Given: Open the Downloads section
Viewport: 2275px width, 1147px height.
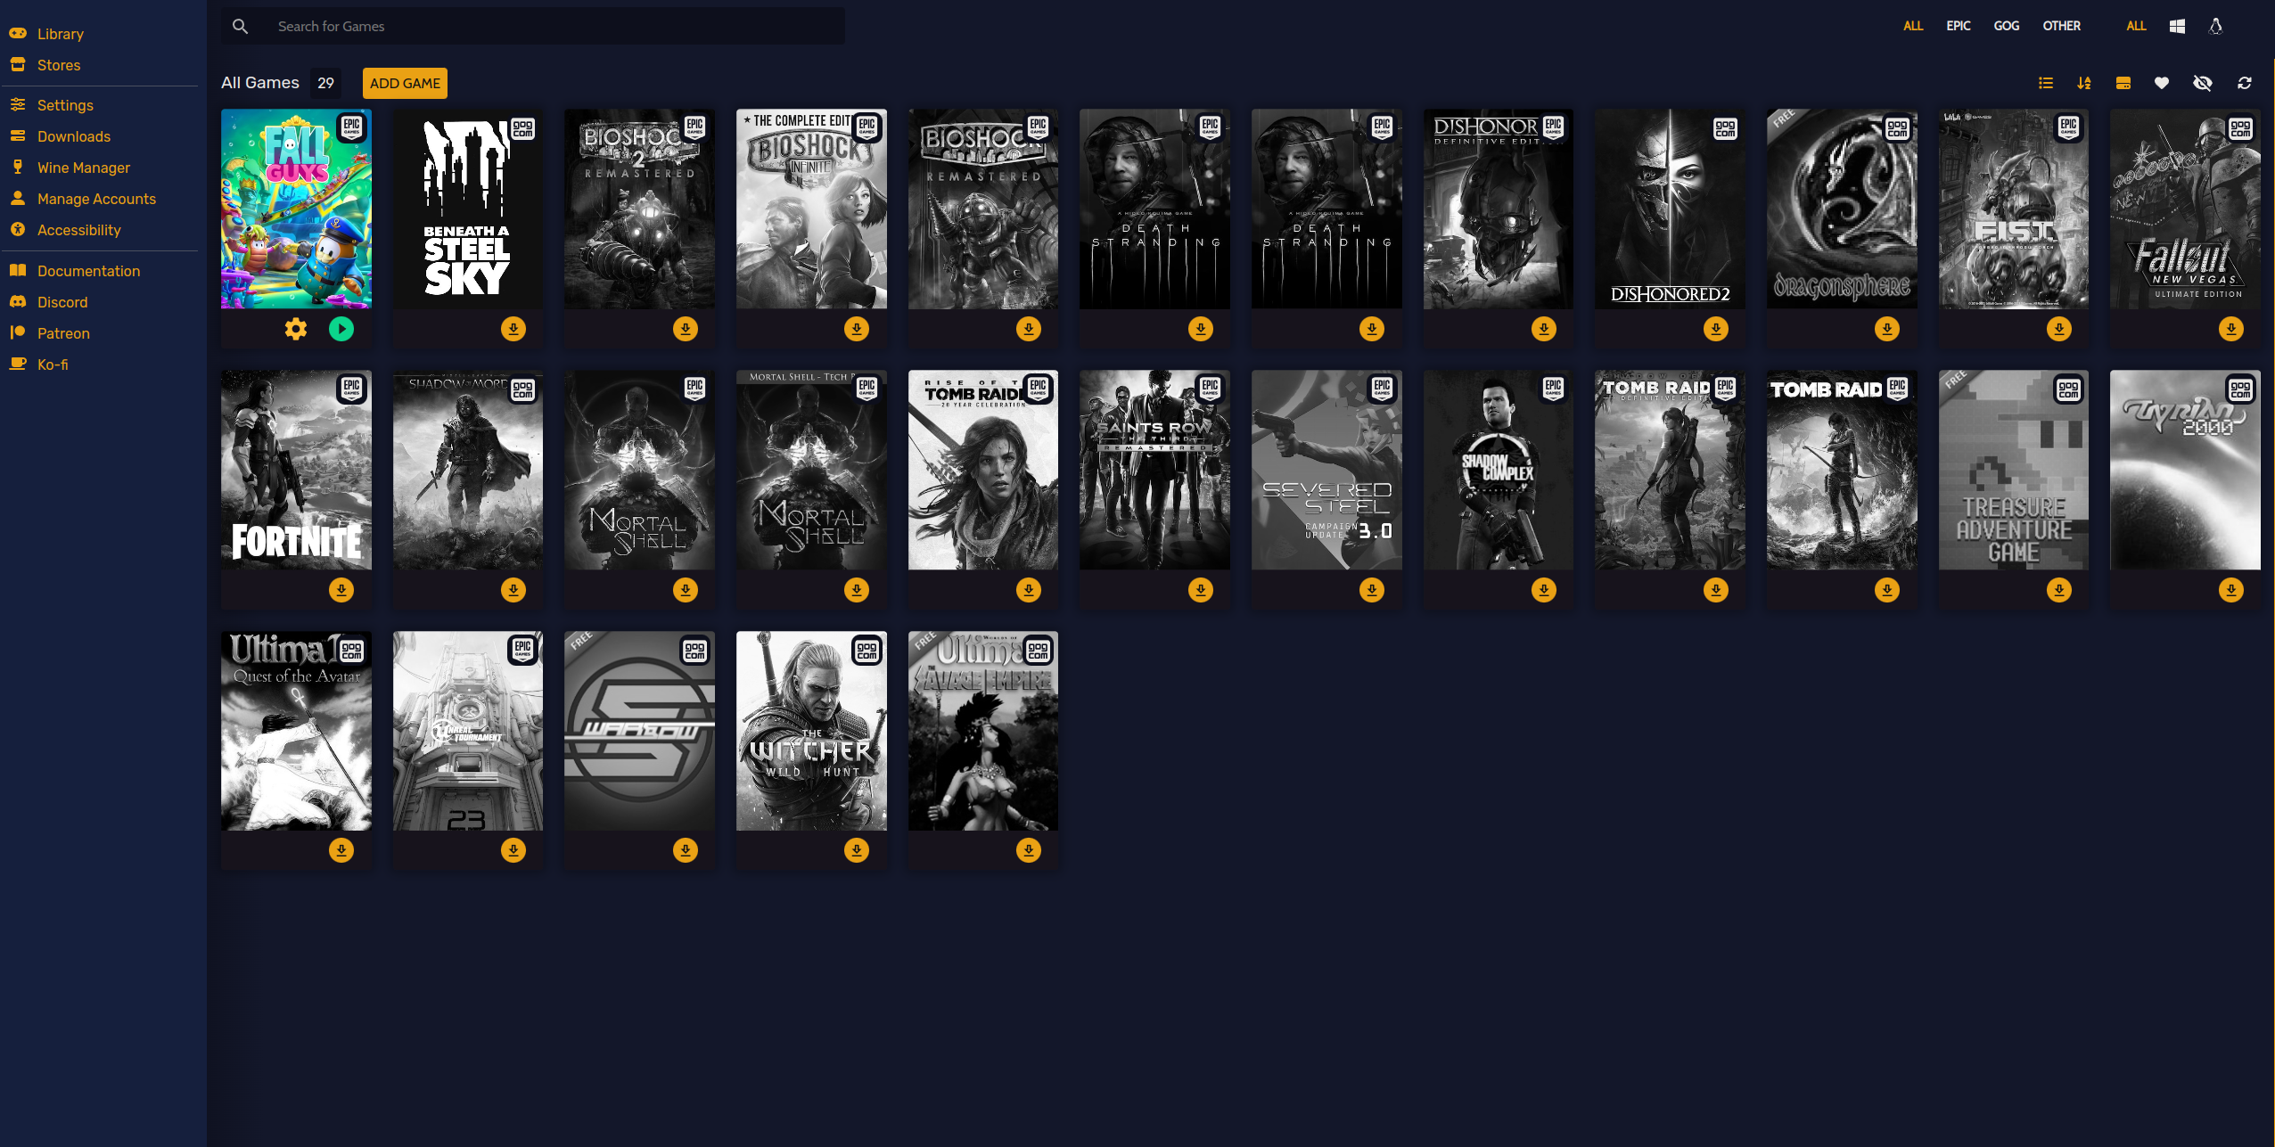Looking at the screenshot, I should (73, 136).
